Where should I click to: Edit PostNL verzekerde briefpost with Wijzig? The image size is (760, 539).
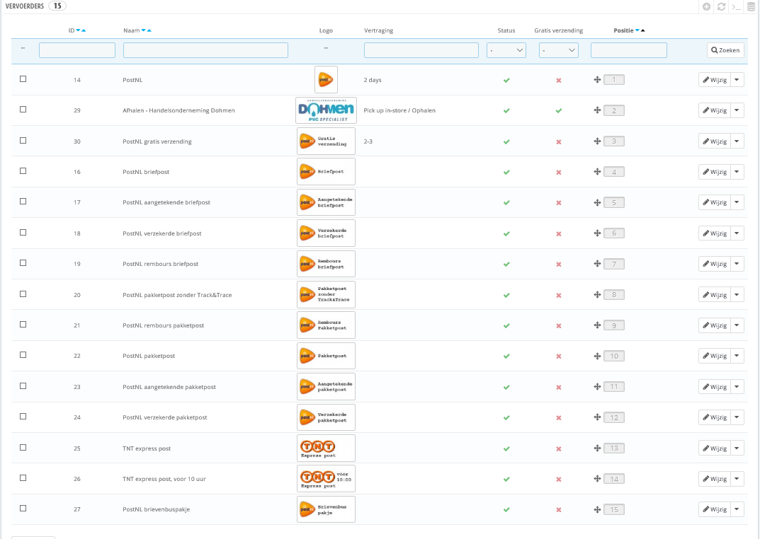(715, 233)
